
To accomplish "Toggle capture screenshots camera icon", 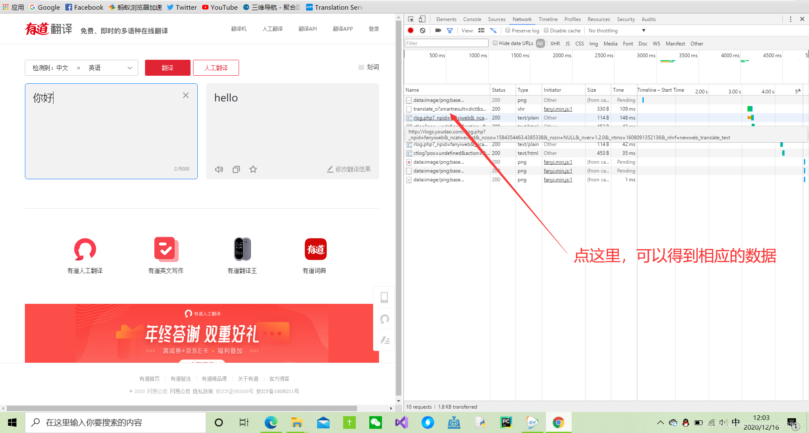I will [x=438, y=30].
